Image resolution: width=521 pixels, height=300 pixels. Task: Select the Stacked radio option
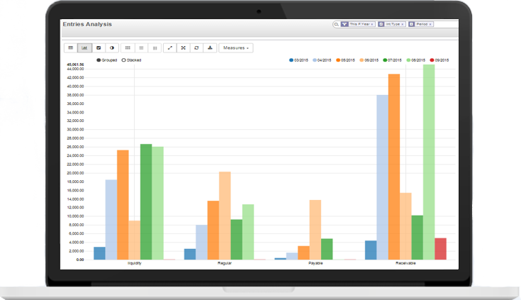[123, 60]
